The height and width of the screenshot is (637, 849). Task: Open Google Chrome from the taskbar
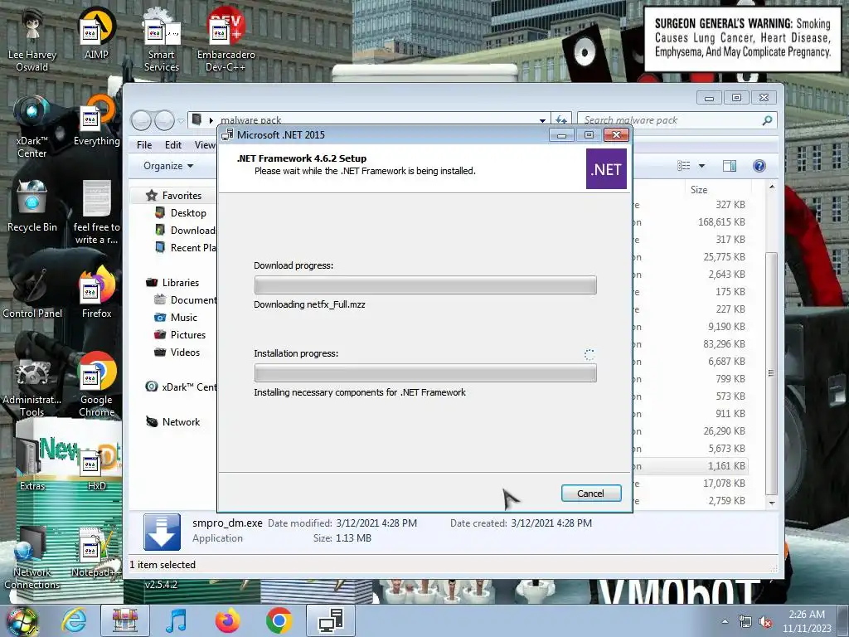coord(279,620)
